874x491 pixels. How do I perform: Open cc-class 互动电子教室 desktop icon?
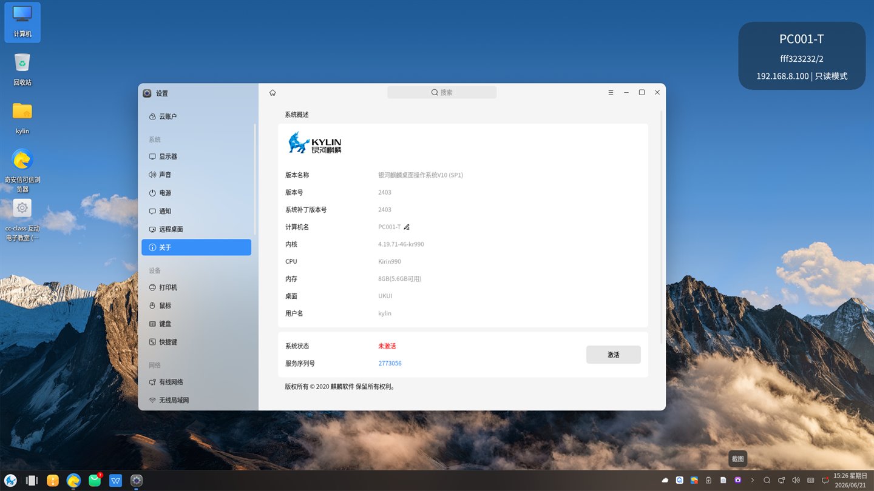point(22,220)
